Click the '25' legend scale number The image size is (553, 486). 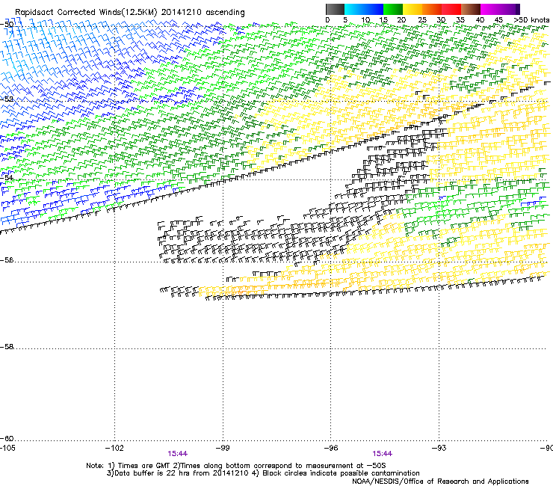(x=422, y=20)
